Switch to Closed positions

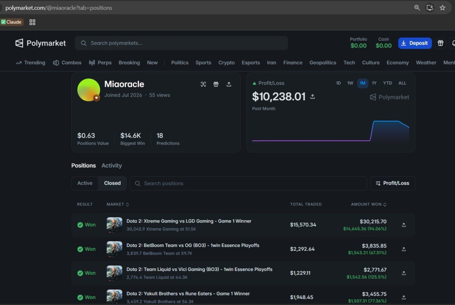(x=112, y=183)
